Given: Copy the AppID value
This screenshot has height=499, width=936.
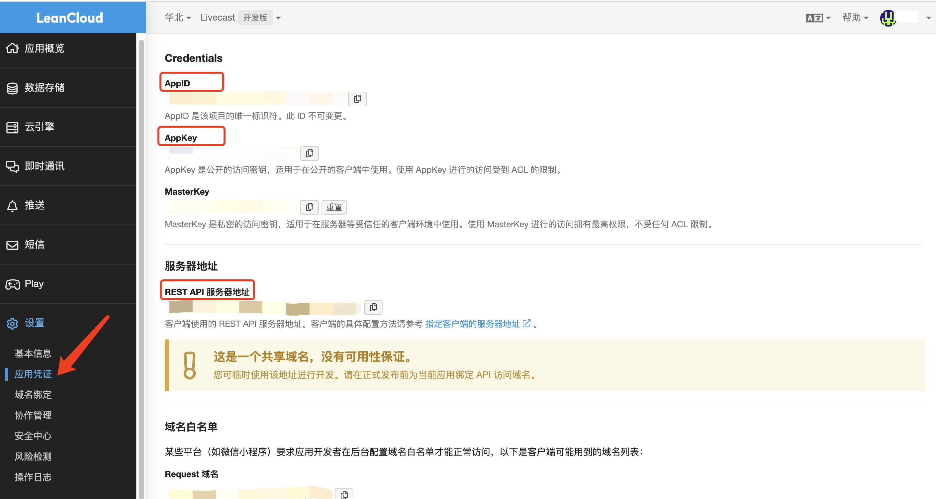Looking at the screenshot, I should 357,99.
